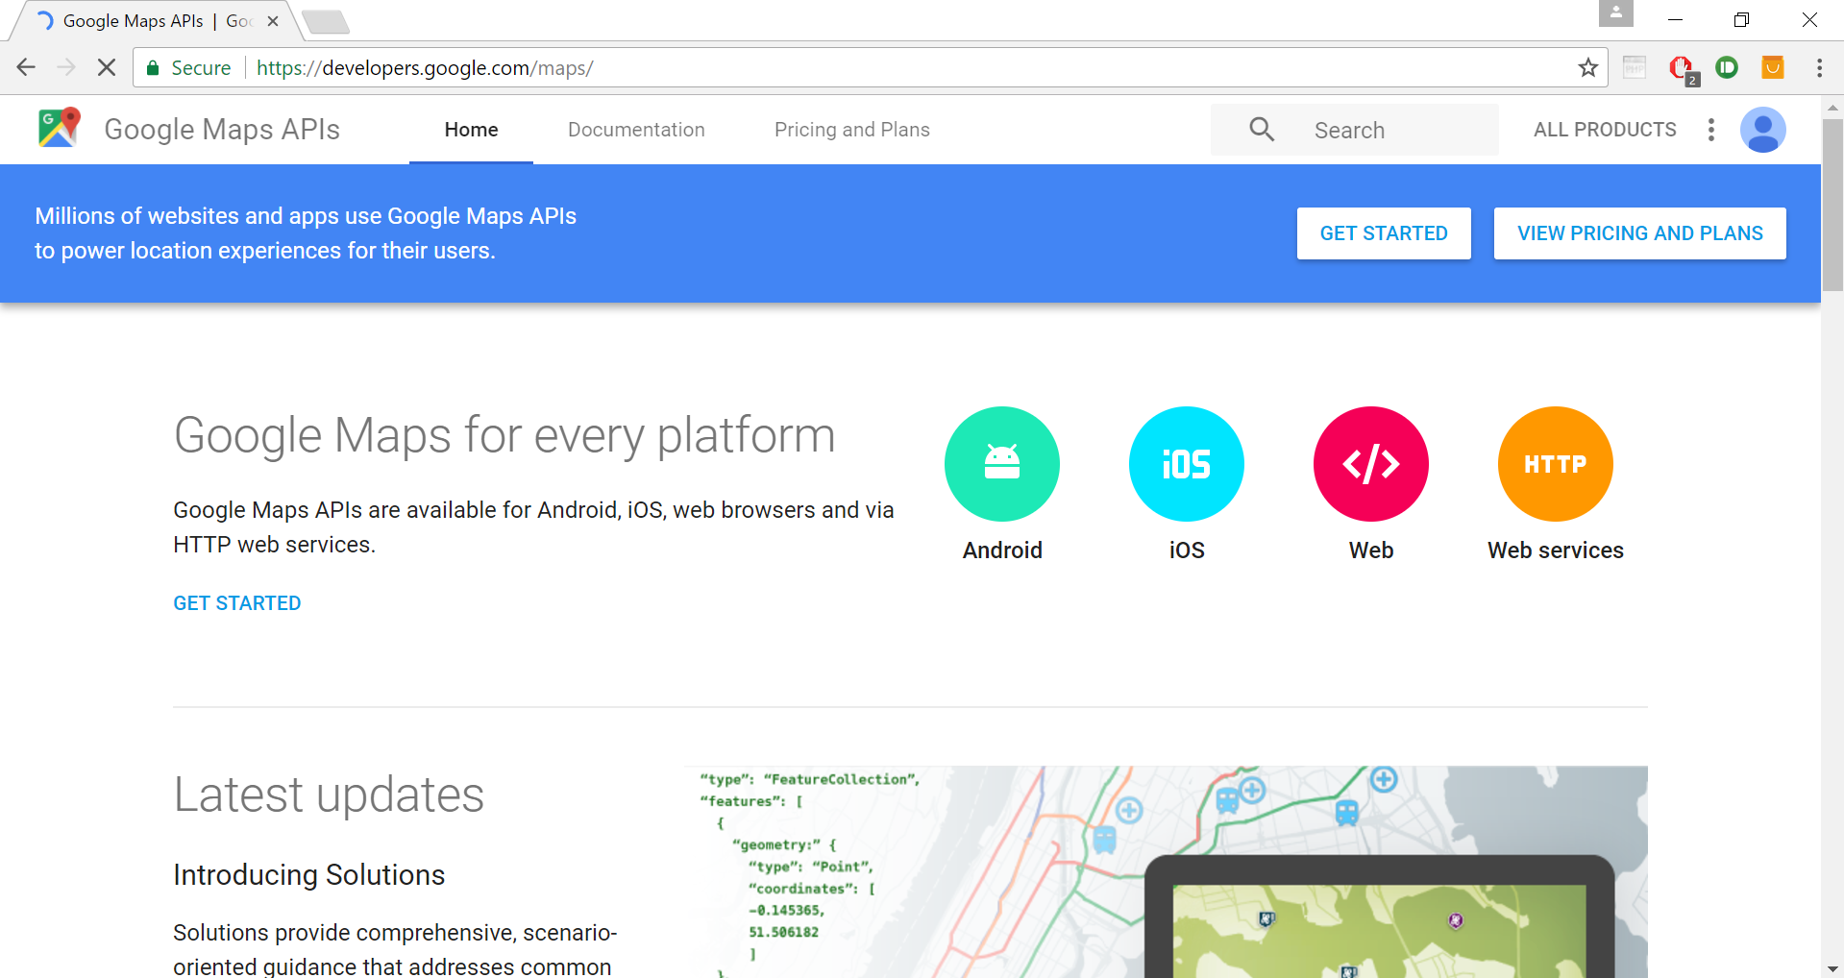Screen dimensions: 1844x978
Task: Click the blue GET STARTED link below the description
Action: click(237, 603)
